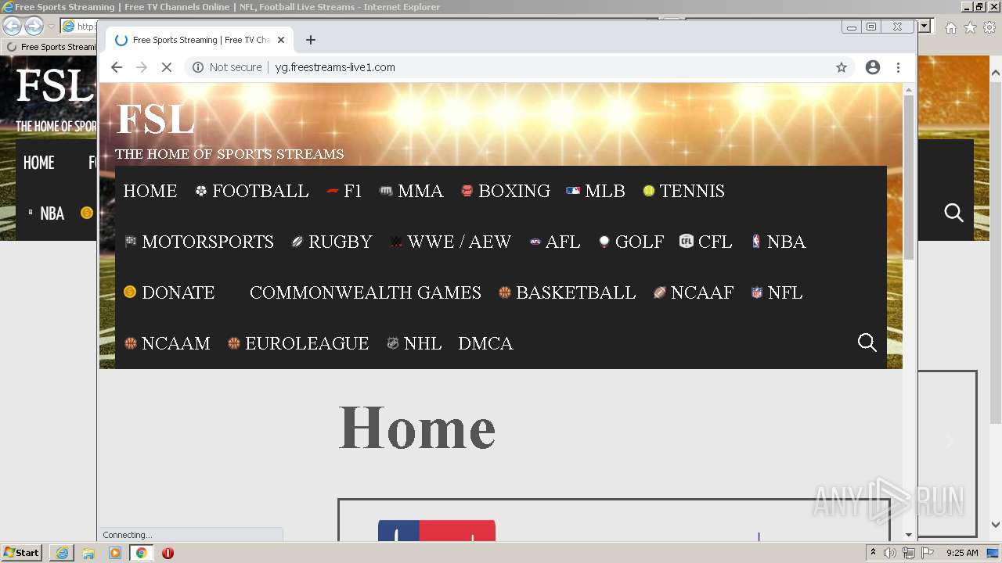The width and height of the screenshot is (1002, 563).
Task: Stop the page loading in Chrome
Action: tap(167, 67)
